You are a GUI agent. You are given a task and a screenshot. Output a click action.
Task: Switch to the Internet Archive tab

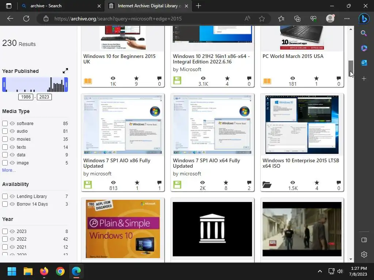(x=148, y=6)
